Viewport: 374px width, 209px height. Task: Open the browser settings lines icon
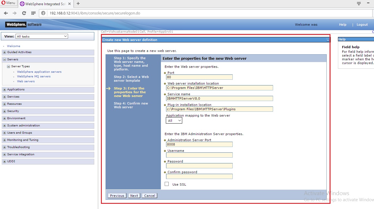click(x=358, y=3)
